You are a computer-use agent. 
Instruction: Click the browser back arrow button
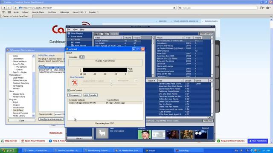click(4, 8)
